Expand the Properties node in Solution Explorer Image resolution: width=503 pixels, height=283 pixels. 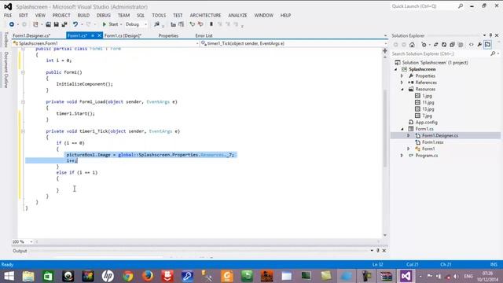pyautogui.click(x=402, y=76)
